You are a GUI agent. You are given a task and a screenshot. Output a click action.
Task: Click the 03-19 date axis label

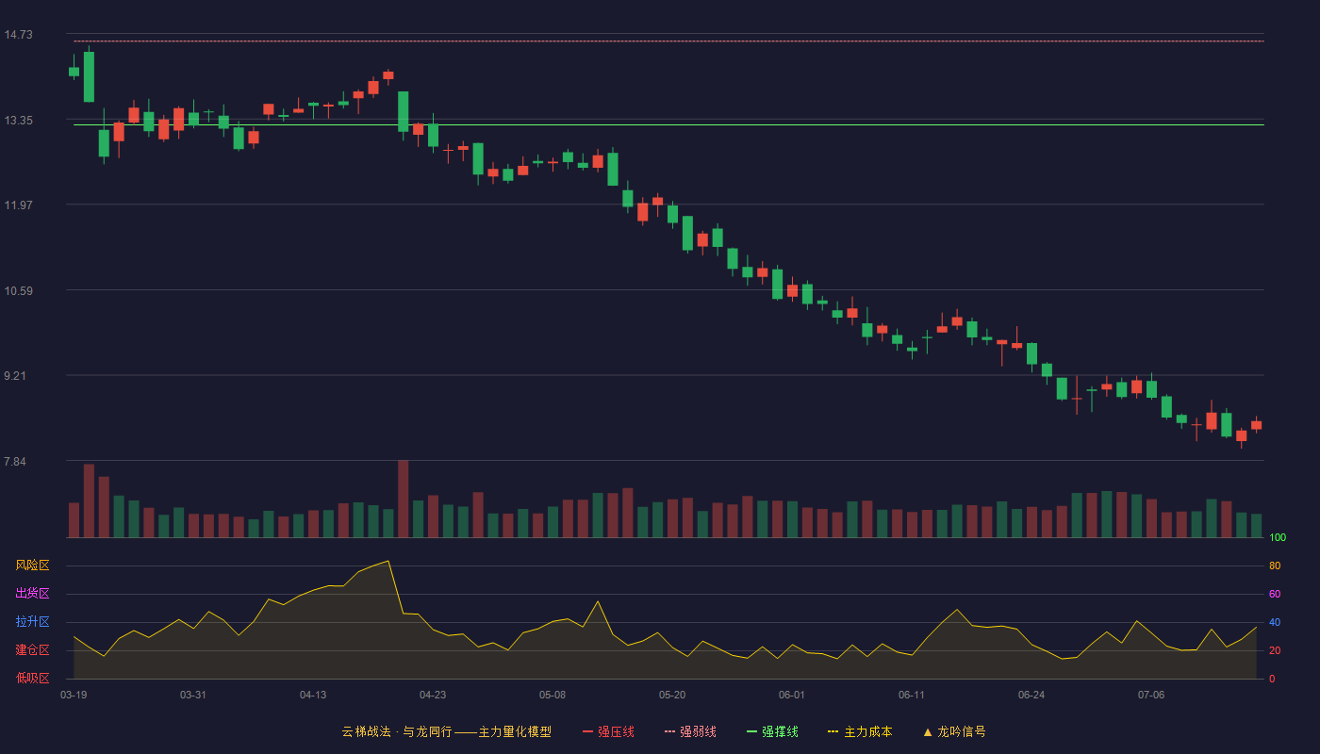(x=74, y=695)
